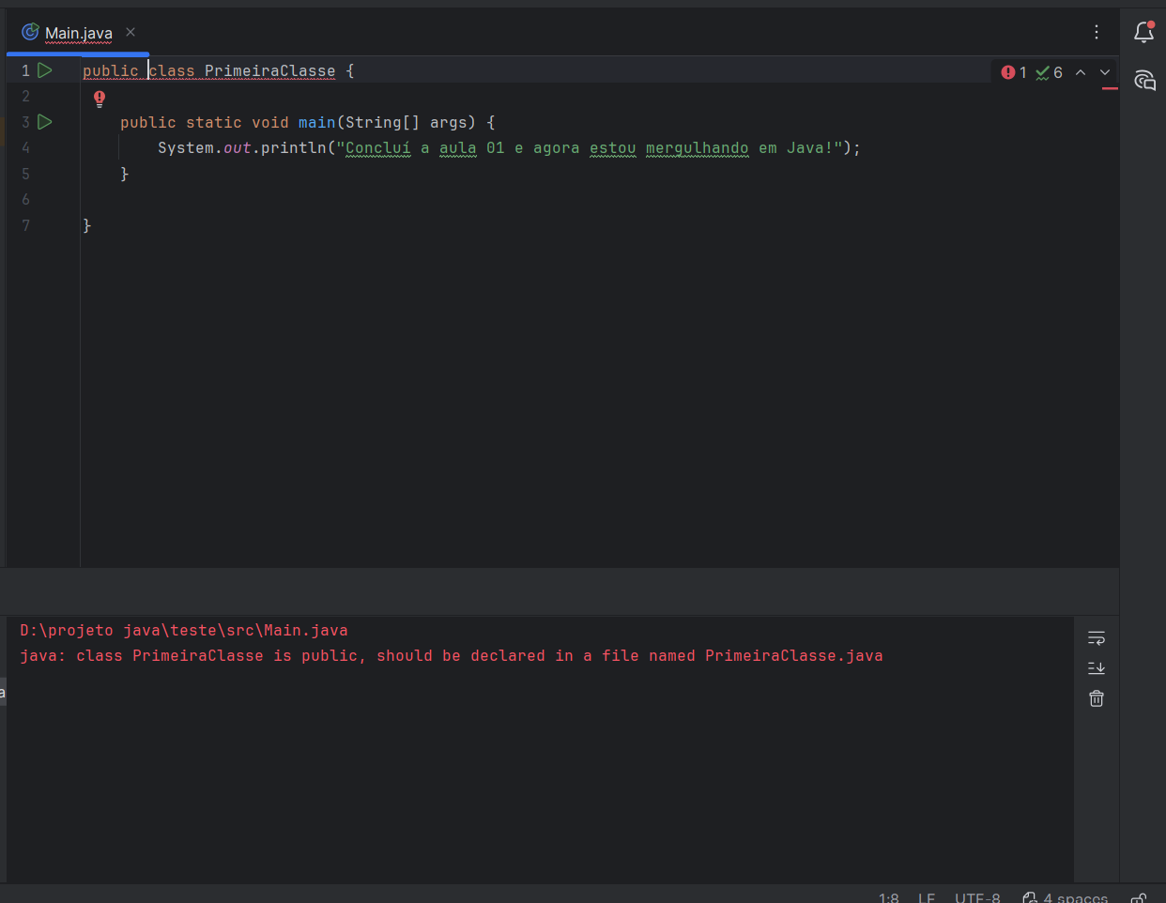The image size is (1166, 903).
Task: Click the D:\projeto java\teste\src\Main.java path link
Action: point(184,631)
